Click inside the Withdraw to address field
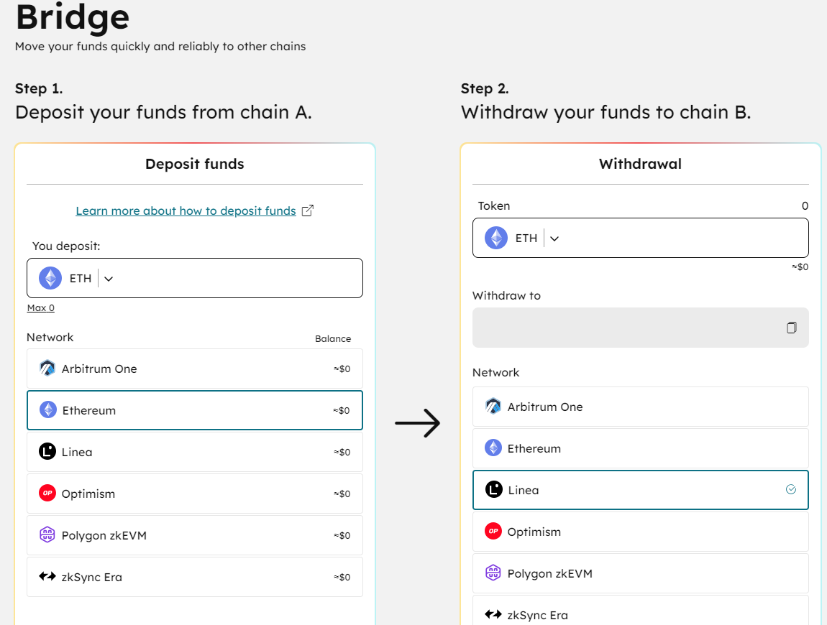The image size is (827, 625). click(x=626, y=328)
